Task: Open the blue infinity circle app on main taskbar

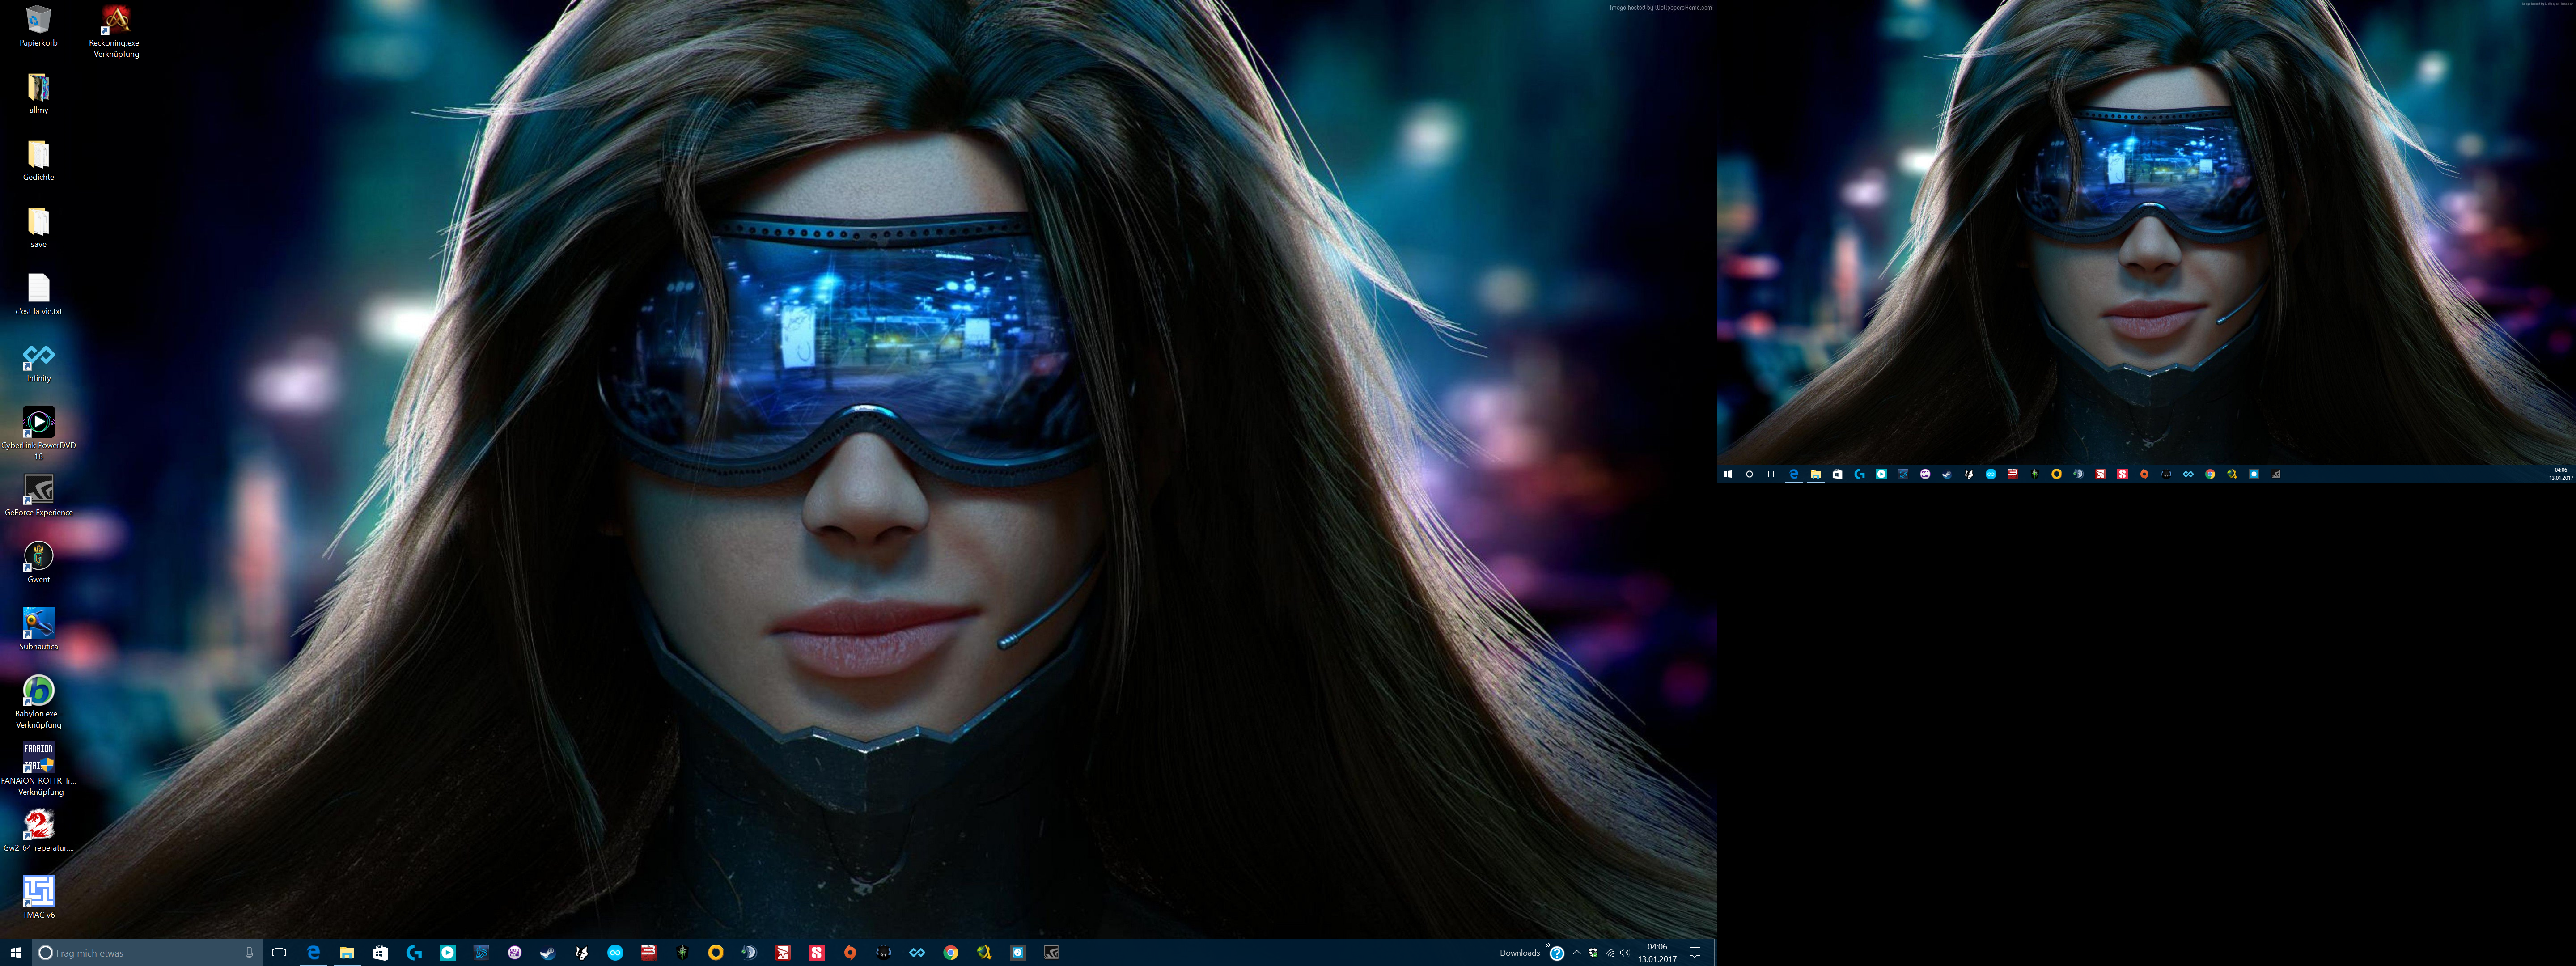Action: tap(615, 953)
